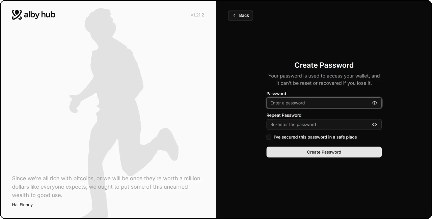Click the Alby bee logo icon
The height and width of the screenshot is (219, 432).
coord(17,14)
